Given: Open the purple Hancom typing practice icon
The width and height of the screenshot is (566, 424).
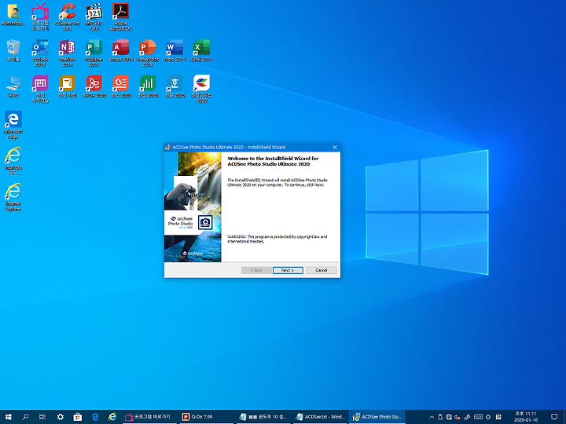Looking at the screenshot, I should pos(40,89).
